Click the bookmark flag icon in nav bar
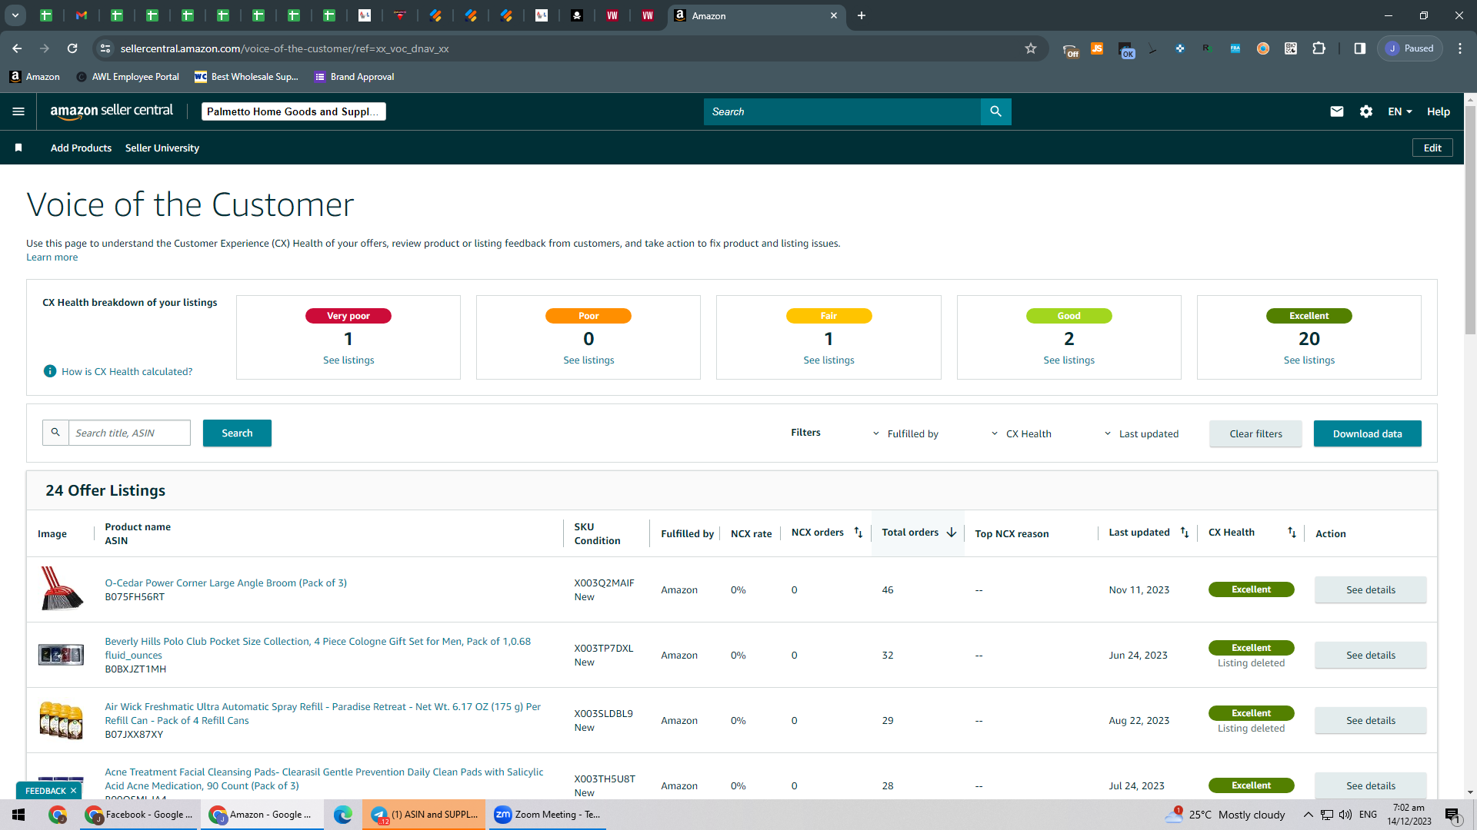Screen dimensions: 1477x830 coord(18,148)
